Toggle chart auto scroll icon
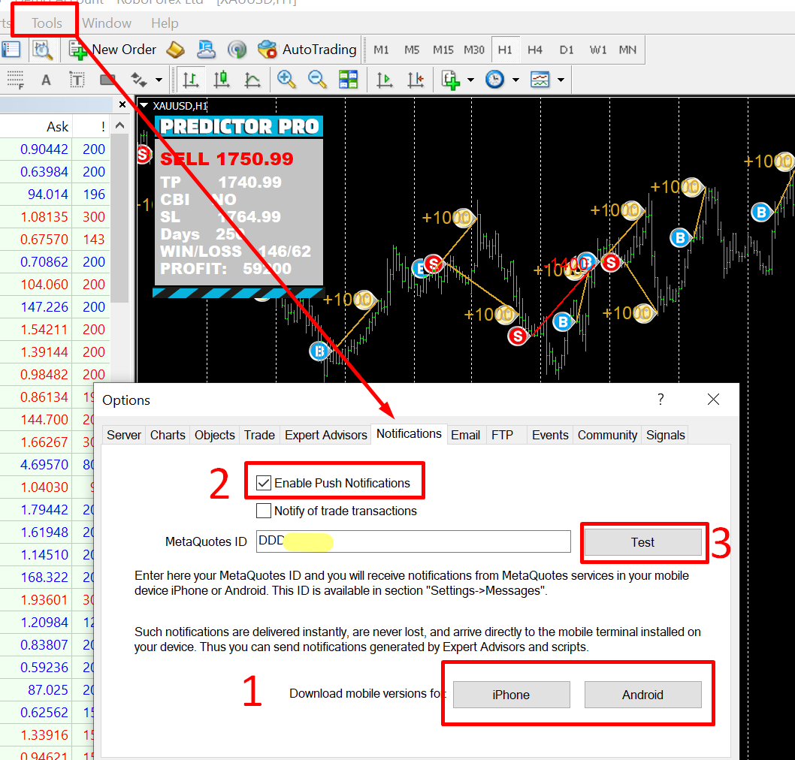 tap(384, 80)
